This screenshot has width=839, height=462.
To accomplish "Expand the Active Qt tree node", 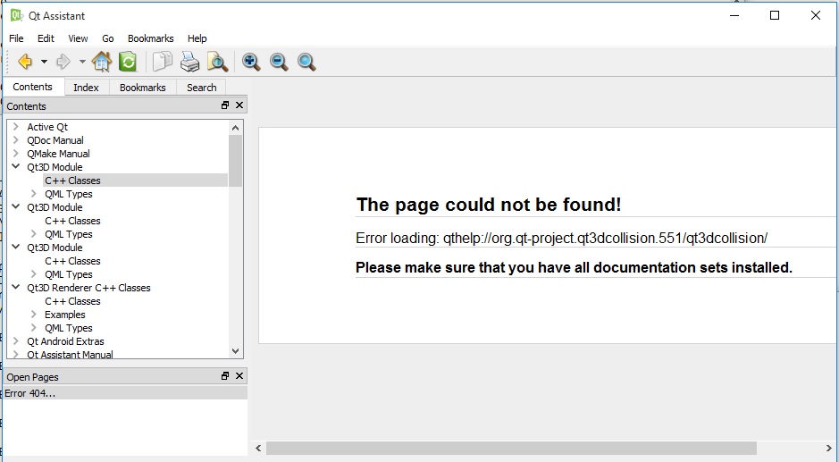I will coord(16,127).
